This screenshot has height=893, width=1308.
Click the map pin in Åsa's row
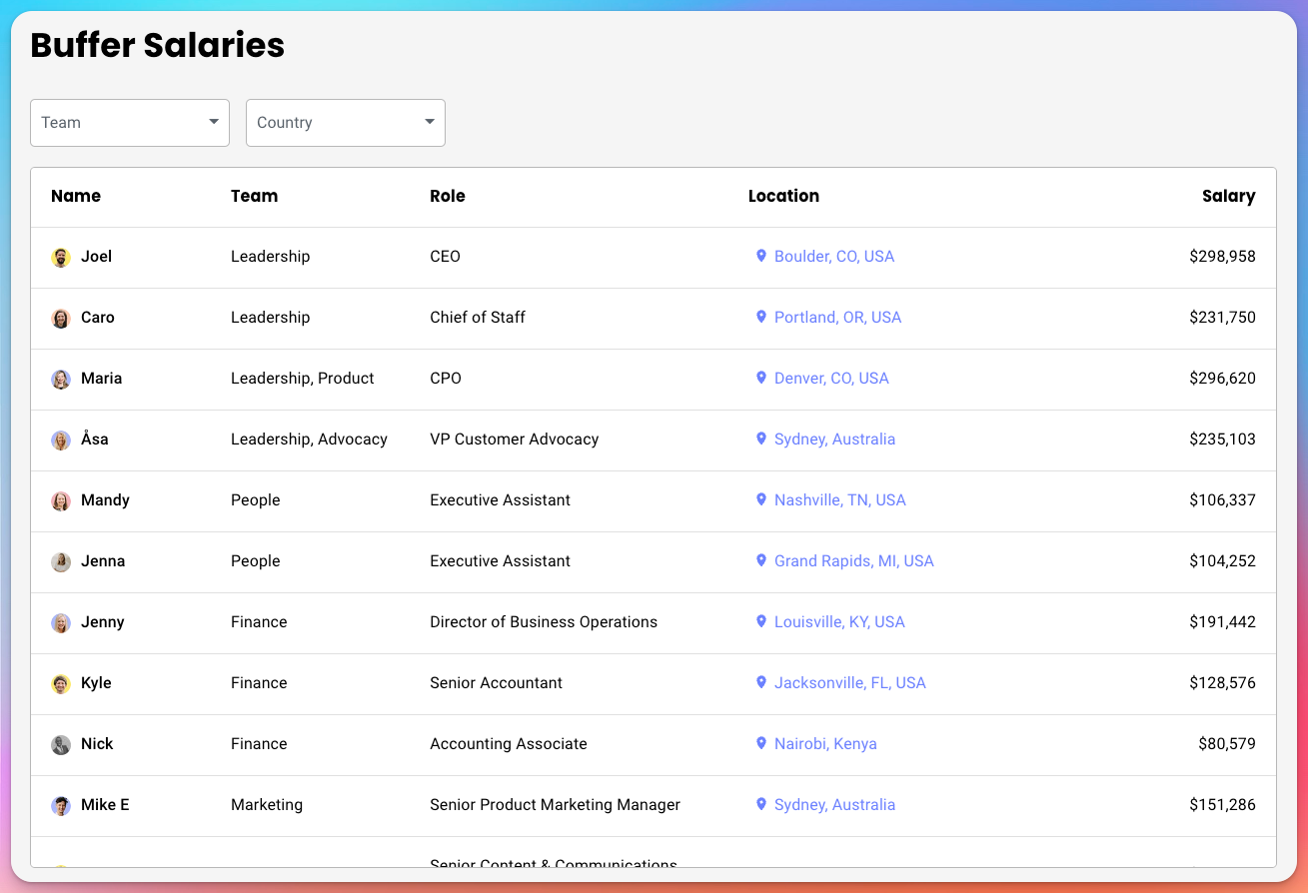point(761,440)
